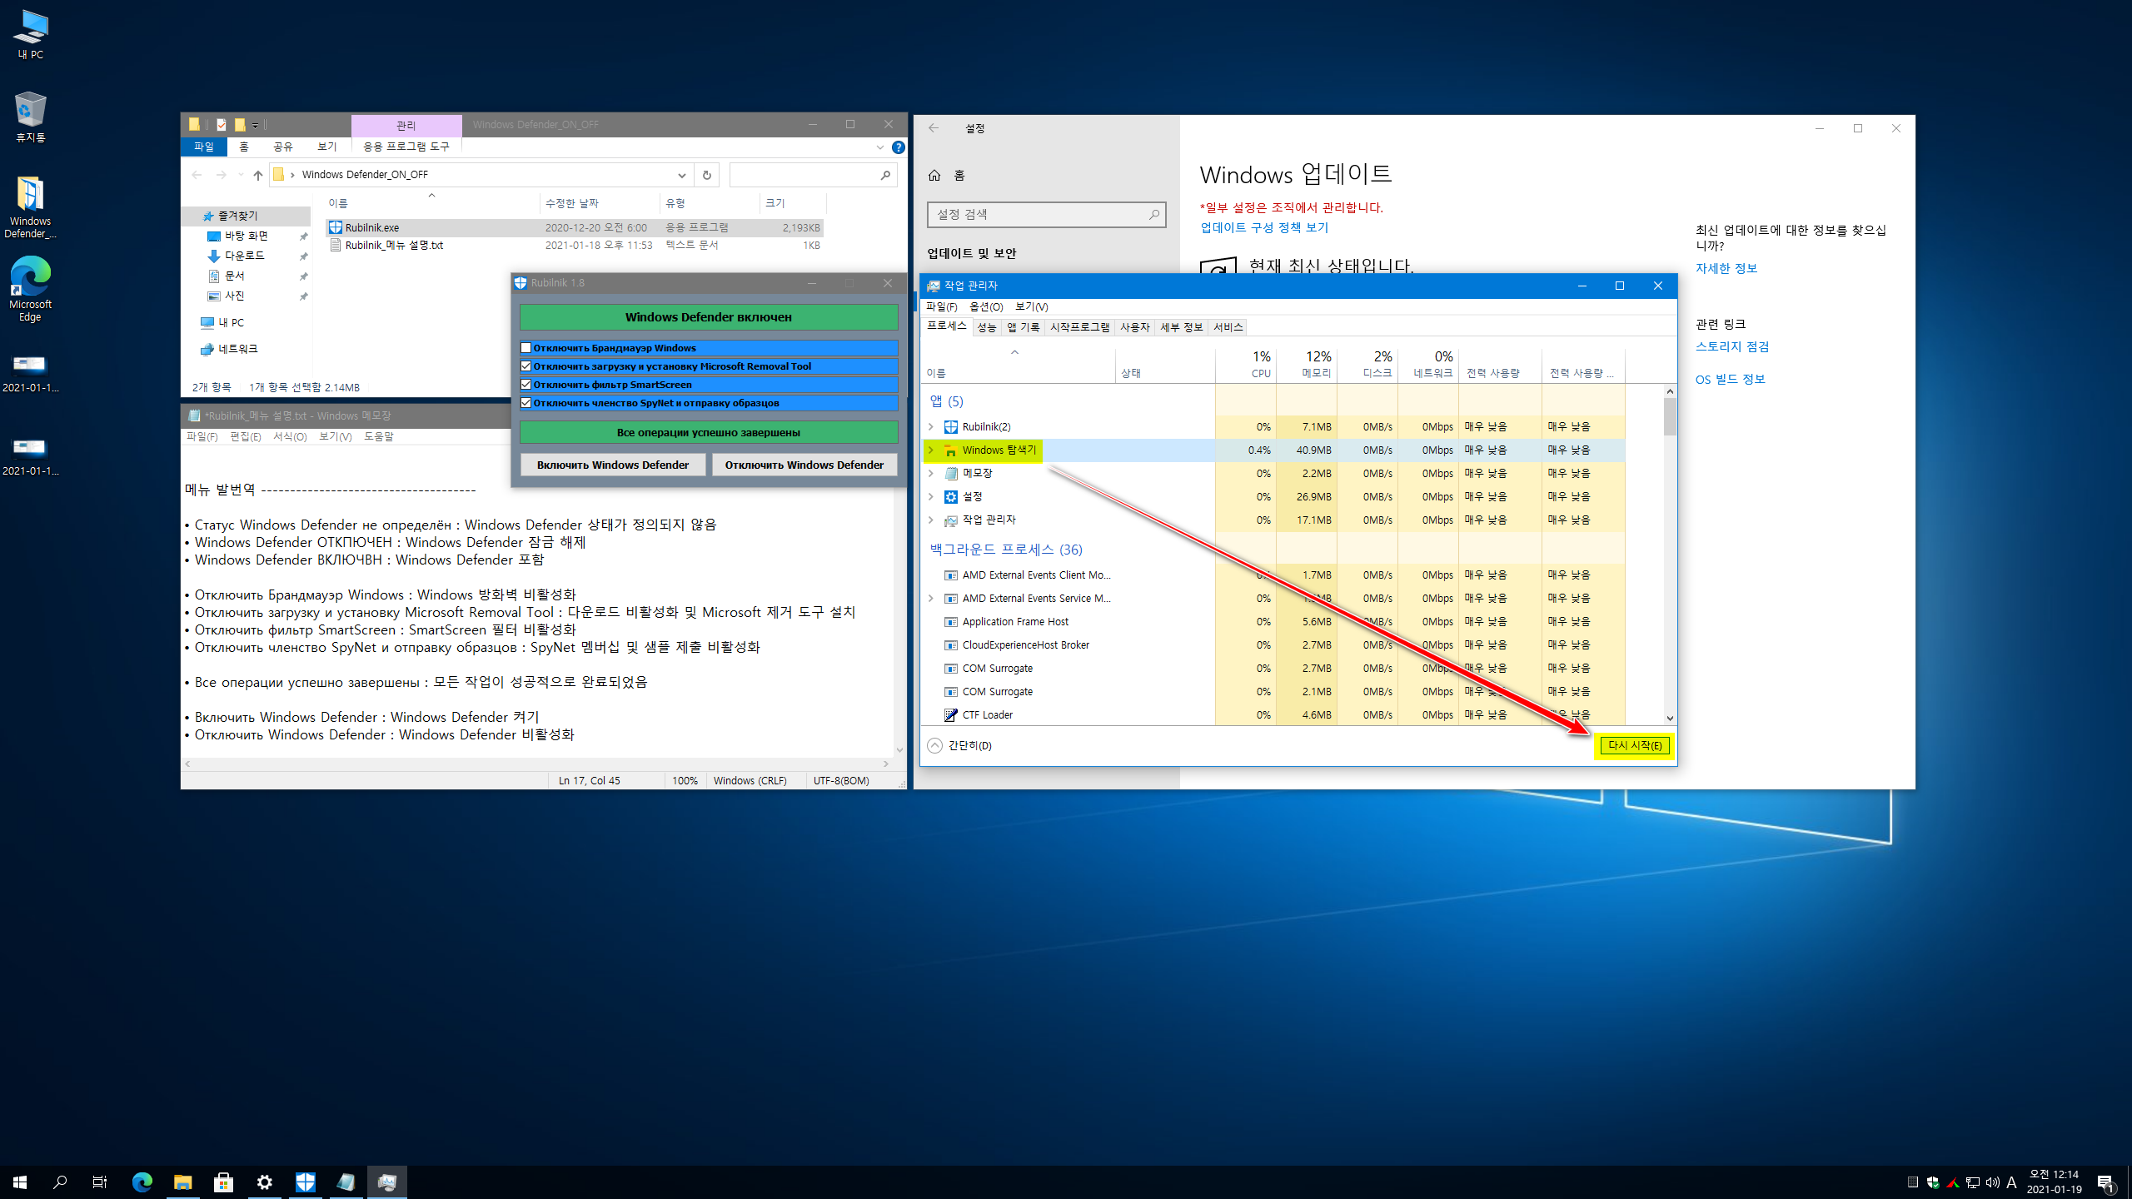Expand the 설정 process row
Viewport: 2132px width, 1199px height.
pyautogui.click(x=931, y=497)
